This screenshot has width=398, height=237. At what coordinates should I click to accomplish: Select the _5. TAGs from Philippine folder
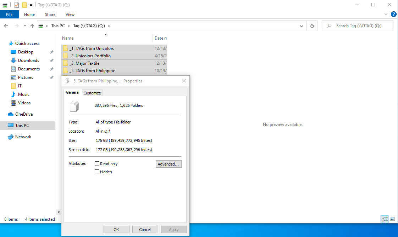coord(114,71)
